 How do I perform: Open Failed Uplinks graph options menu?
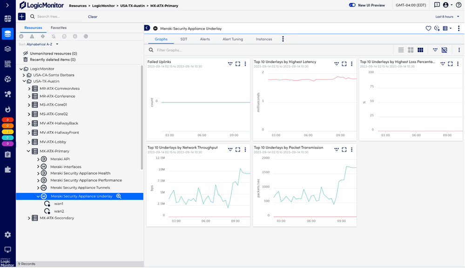point(245,64)
